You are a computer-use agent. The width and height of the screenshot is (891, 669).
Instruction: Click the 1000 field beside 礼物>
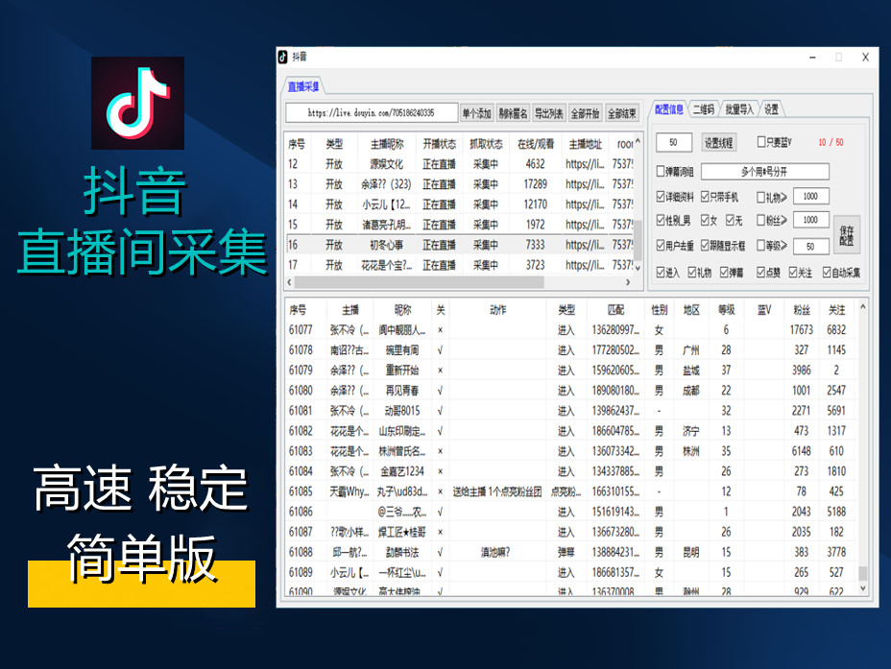[811, 197]
